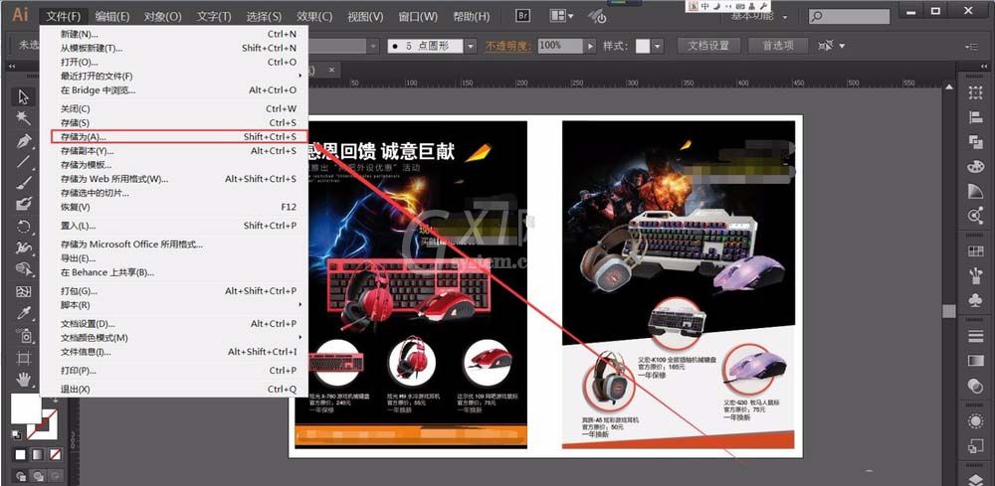Select the Mesh tool

[x=24, y=292]
